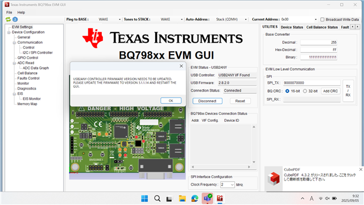This screenshot has width=364, height=205.
Task: Click the Decimal base converter field
Action: (x=318, y=43)
